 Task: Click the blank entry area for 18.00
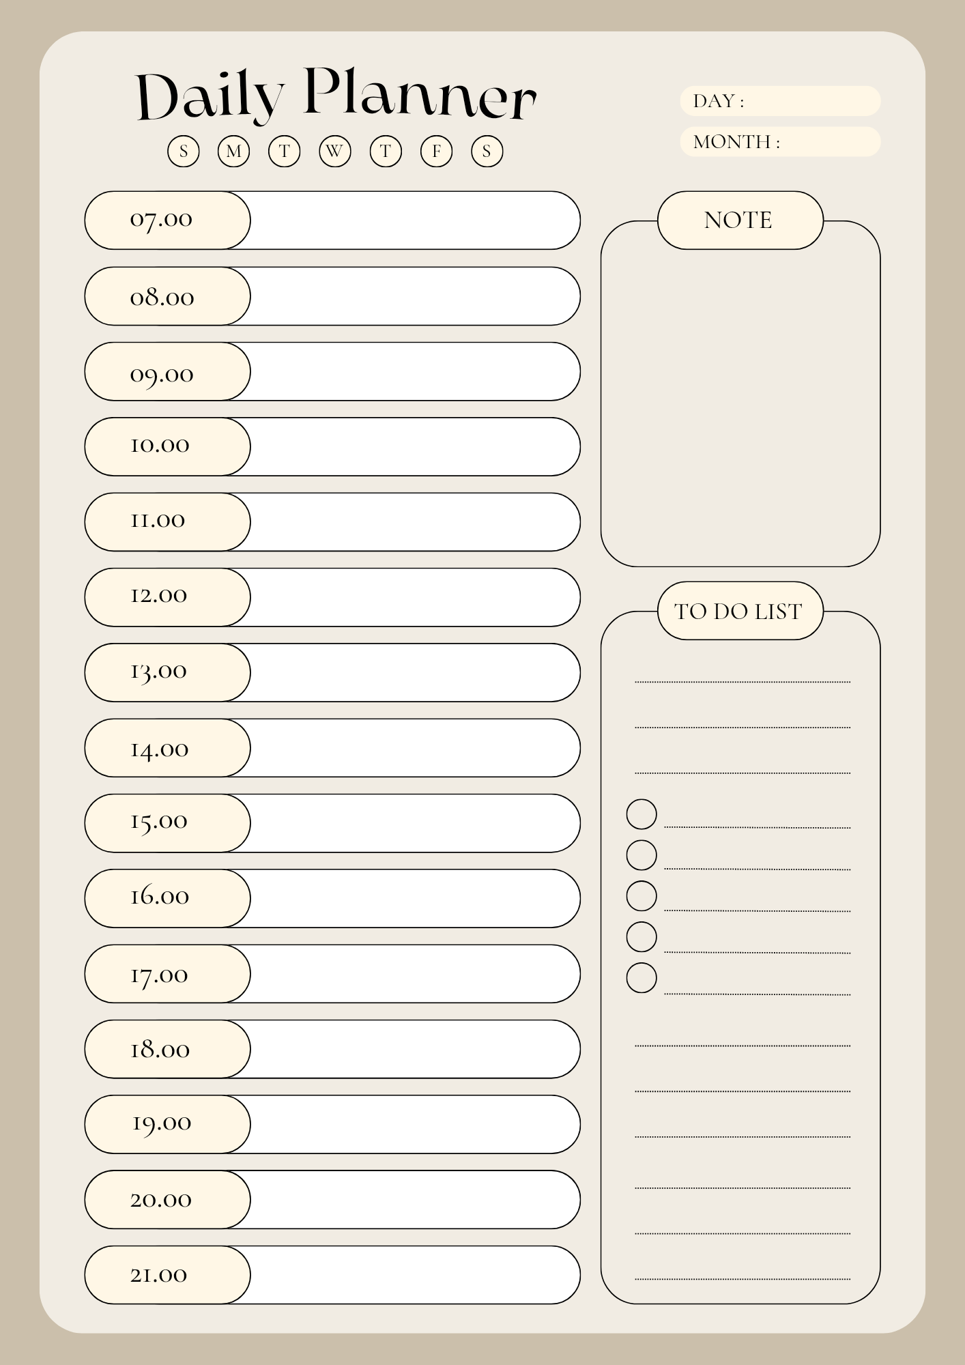coord(413,1049)
